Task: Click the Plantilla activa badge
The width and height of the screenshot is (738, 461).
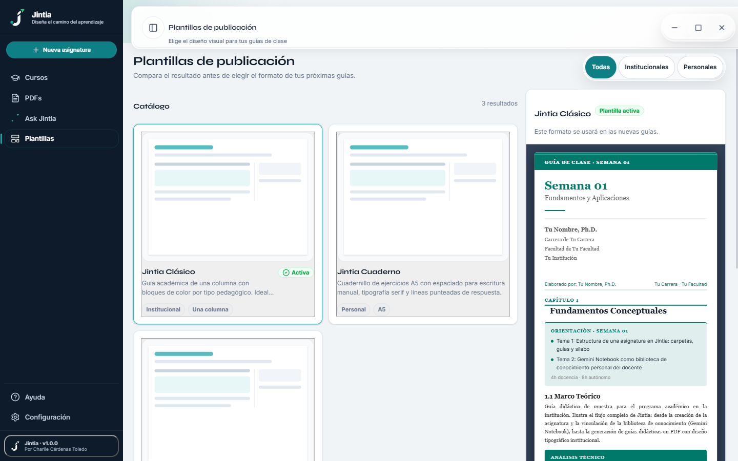Action: pos(619,111)
